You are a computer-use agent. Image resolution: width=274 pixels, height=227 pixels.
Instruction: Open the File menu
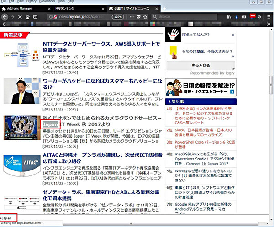pyautogui.click(x=4, y=1)
